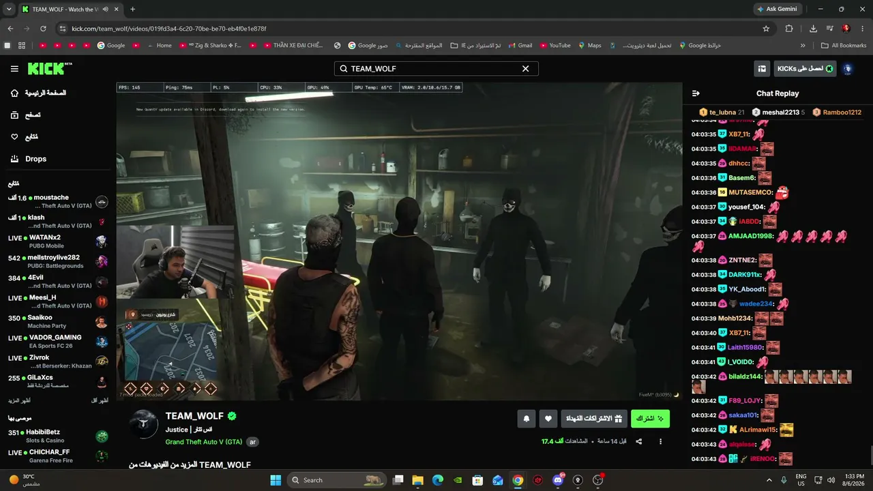873x491 pixels.
Task: Click username MUTASEMCO in chat
Action: click(750, 192)
